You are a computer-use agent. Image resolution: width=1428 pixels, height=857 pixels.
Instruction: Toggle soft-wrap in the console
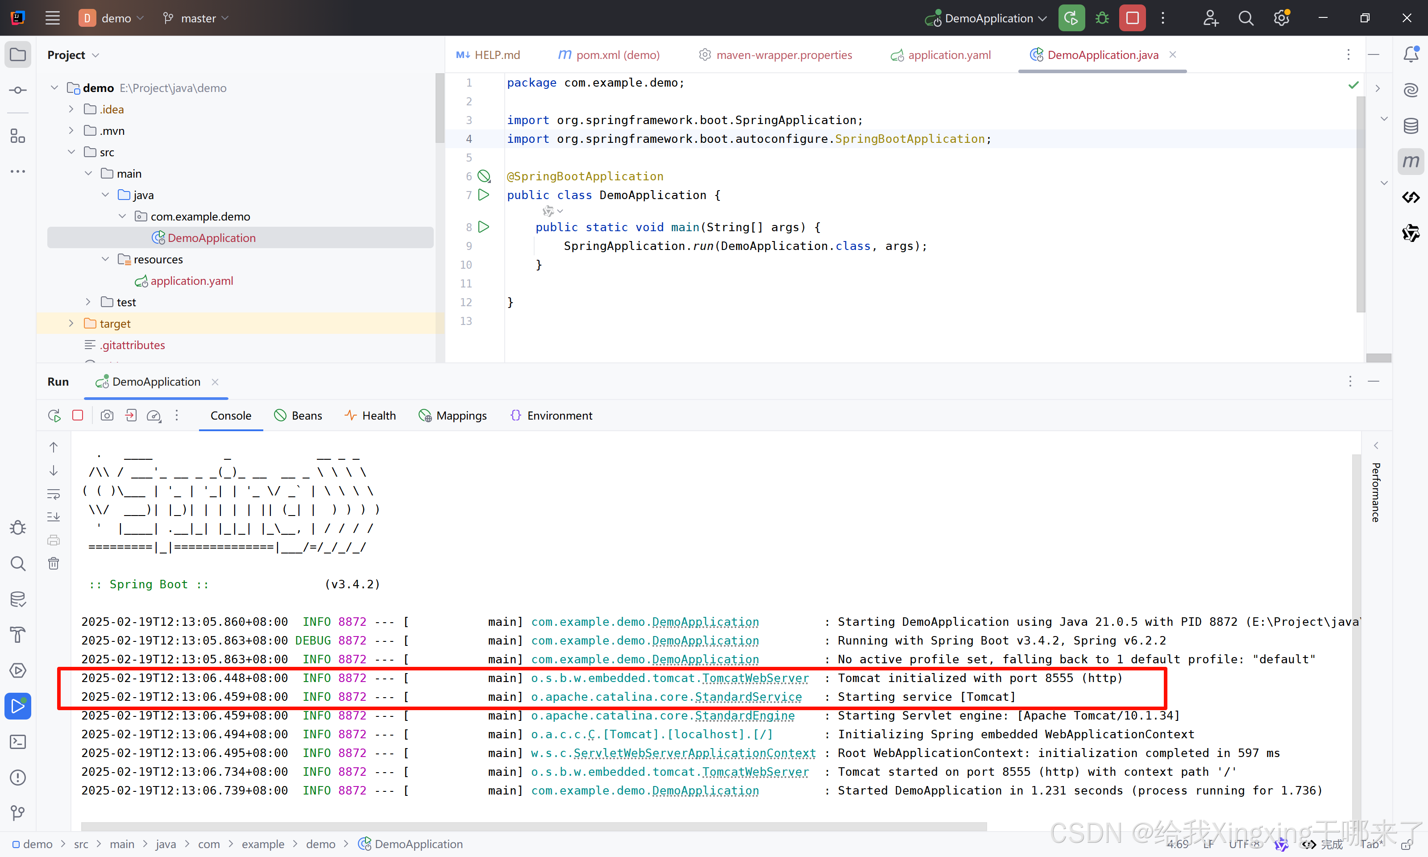pos(54,494)
